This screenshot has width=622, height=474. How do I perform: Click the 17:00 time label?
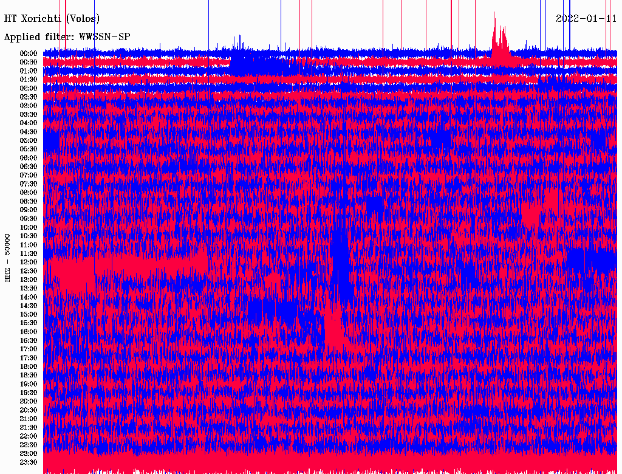point(29,349)
